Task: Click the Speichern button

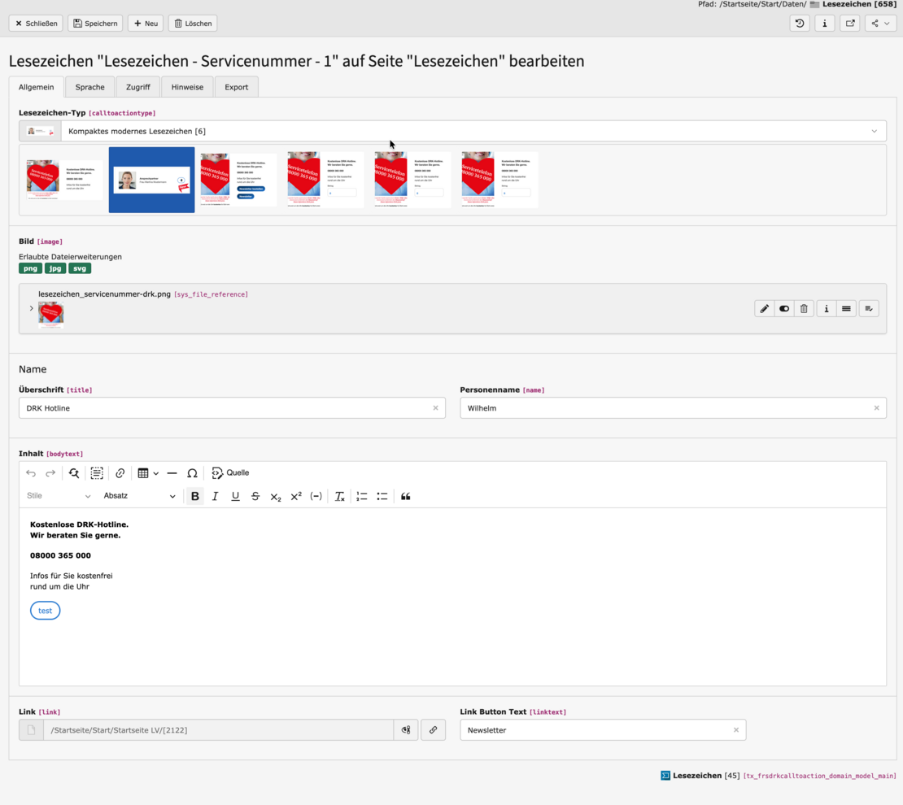Action: click(95, 24)
